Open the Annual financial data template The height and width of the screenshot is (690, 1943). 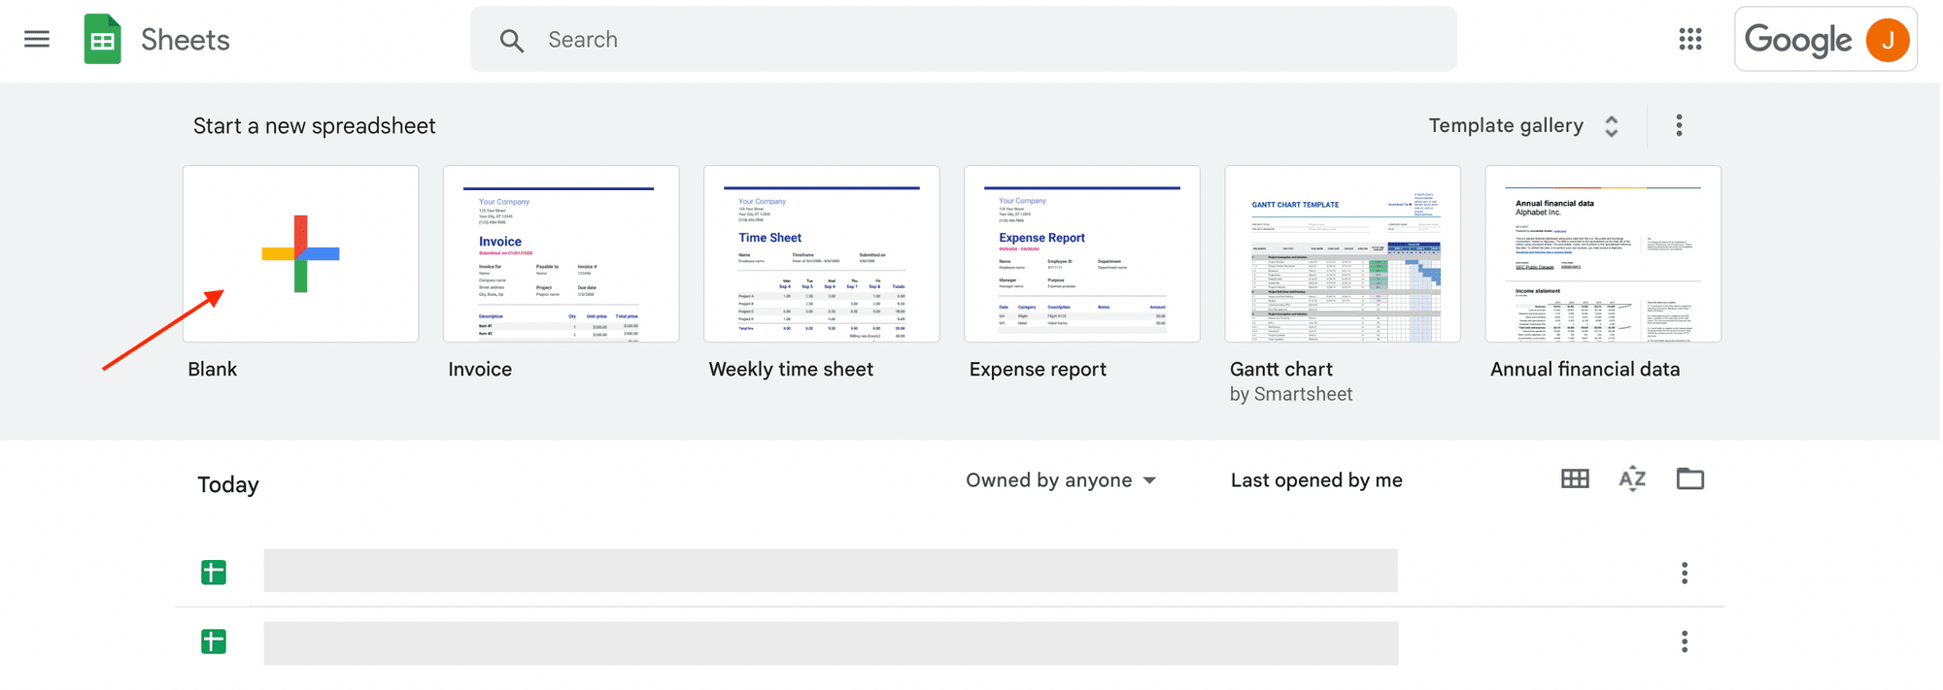tap(1602, 253)
